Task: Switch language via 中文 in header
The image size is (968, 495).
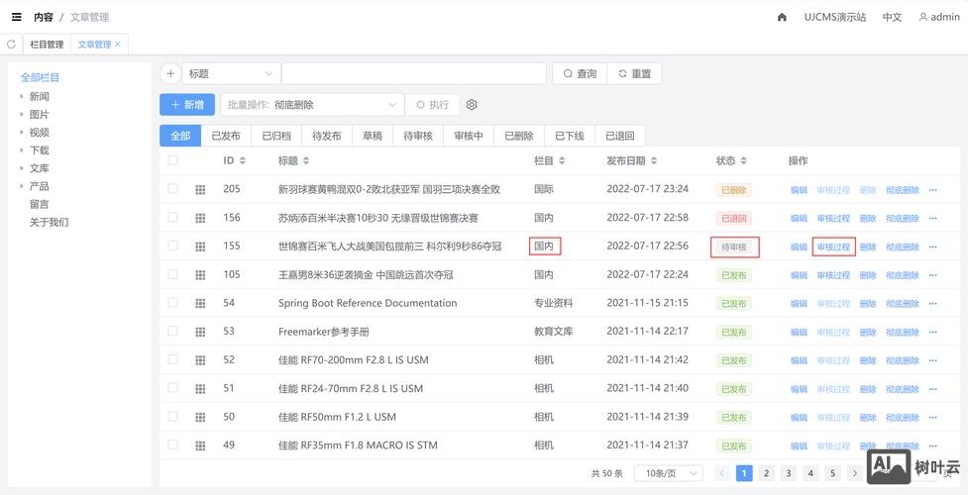Action: 892,17
